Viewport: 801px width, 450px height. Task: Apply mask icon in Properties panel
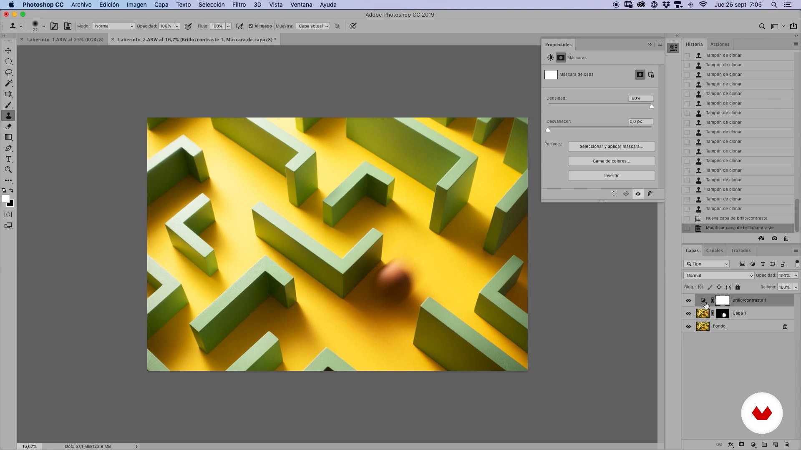pos(626,194)
